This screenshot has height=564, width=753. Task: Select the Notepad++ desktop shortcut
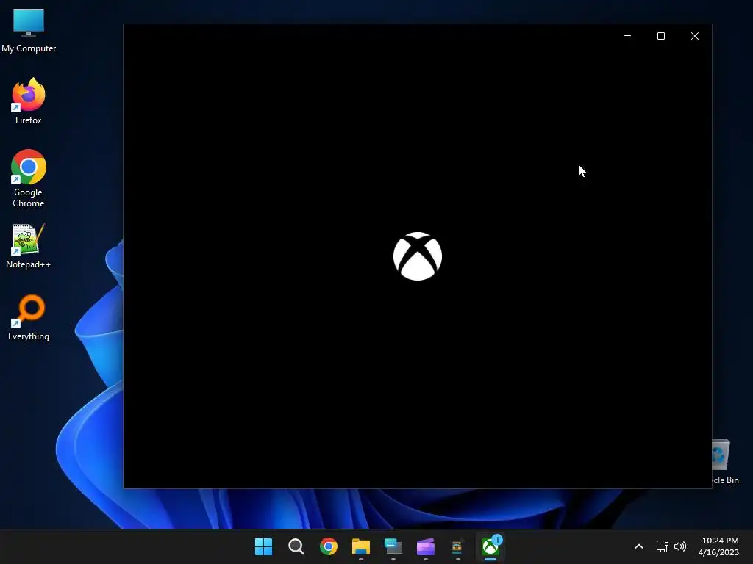[29, 246]
